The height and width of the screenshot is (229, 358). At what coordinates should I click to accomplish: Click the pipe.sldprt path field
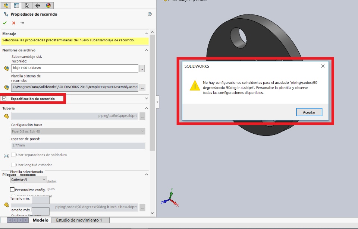[x=75, y=116]
